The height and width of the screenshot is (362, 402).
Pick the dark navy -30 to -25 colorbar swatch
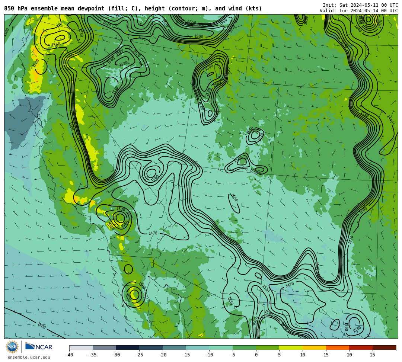tap(128, 347)
